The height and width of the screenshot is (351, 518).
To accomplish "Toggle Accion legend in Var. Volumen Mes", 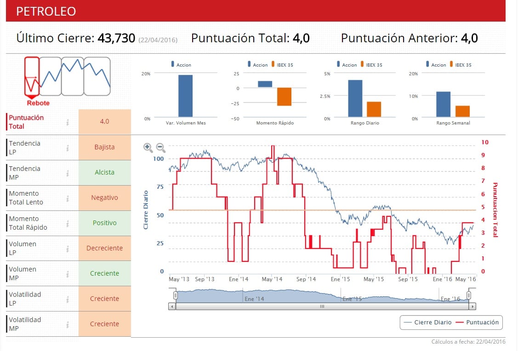I will [181, 64].
